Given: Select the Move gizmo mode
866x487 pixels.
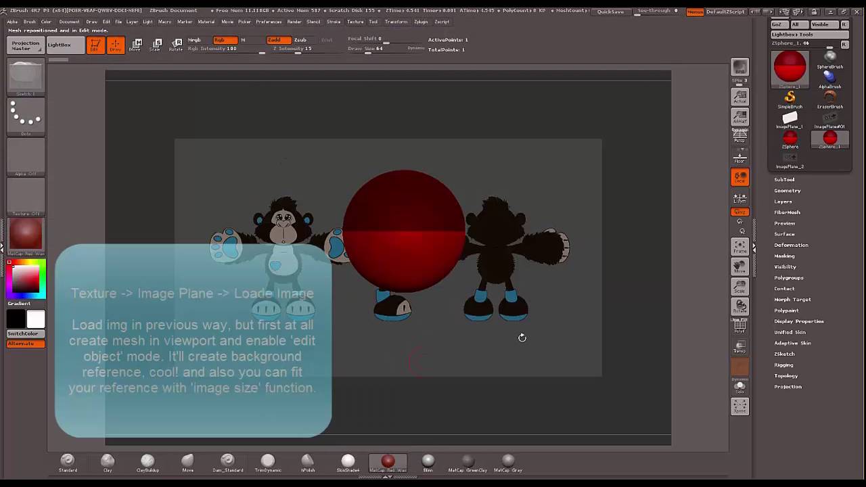Looking at the screenshot, I should (x=135, y=45).
